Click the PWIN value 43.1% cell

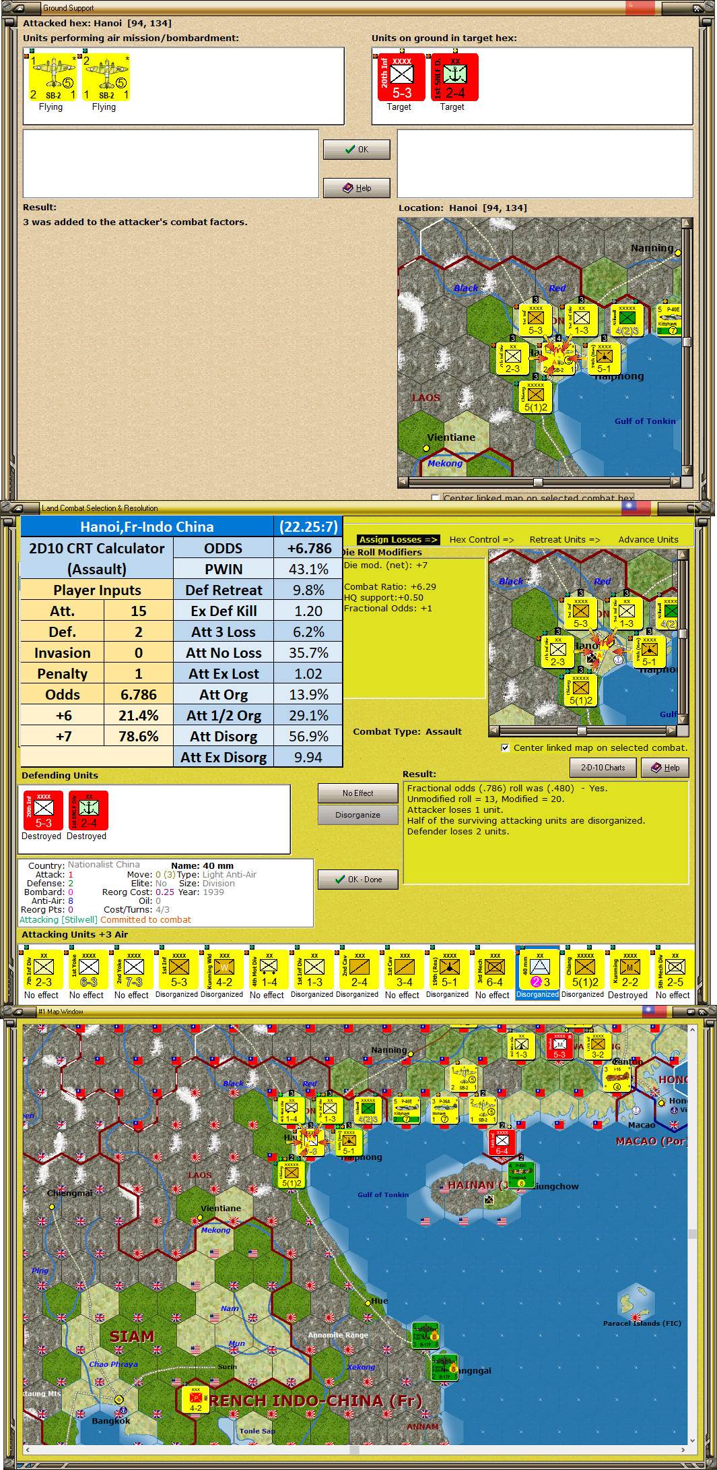click(308, 569)
